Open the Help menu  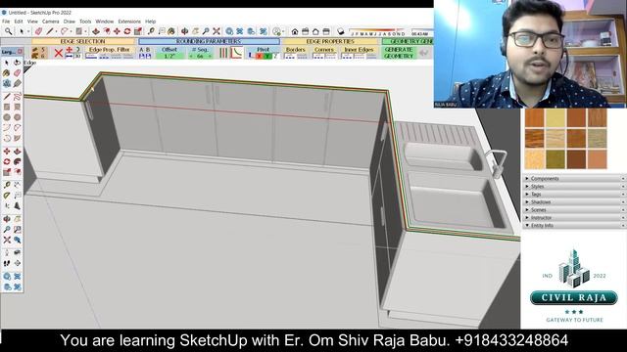[x=150, y=22]
